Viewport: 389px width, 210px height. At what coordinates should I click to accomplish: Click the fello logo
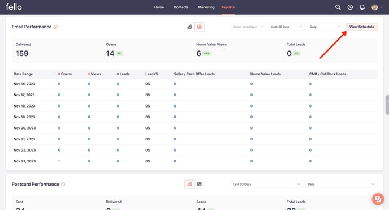click(14, 7)
